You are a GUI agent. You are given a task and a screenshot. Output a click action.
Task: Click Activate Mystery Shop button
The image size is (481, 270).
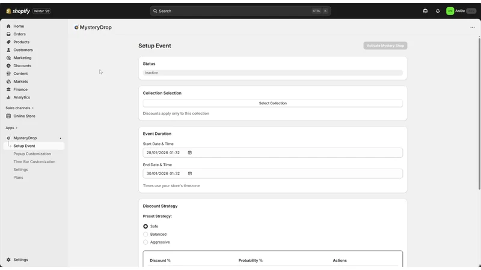[385, 46]
